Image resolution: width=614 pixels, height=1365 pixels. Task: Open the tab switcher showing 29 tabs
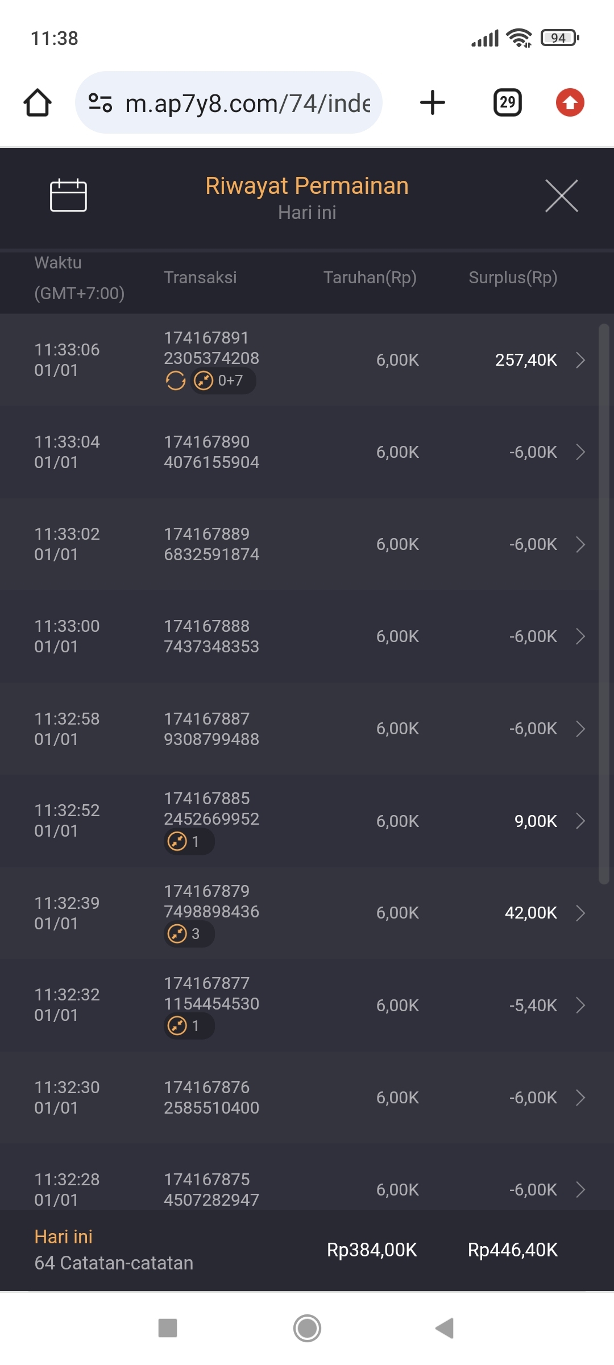pos(507,103)
